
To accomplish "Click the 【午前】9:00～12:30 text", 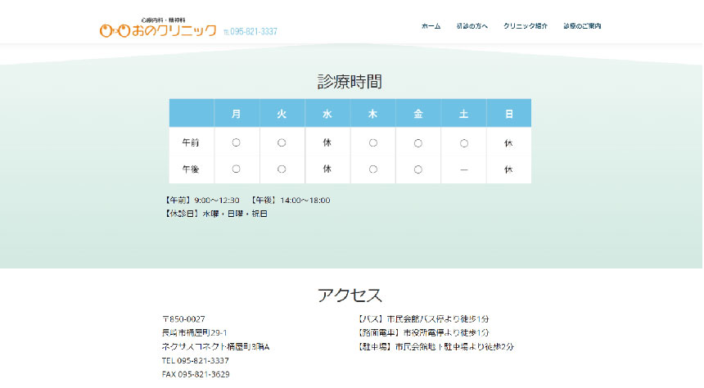I will (201, 201).
